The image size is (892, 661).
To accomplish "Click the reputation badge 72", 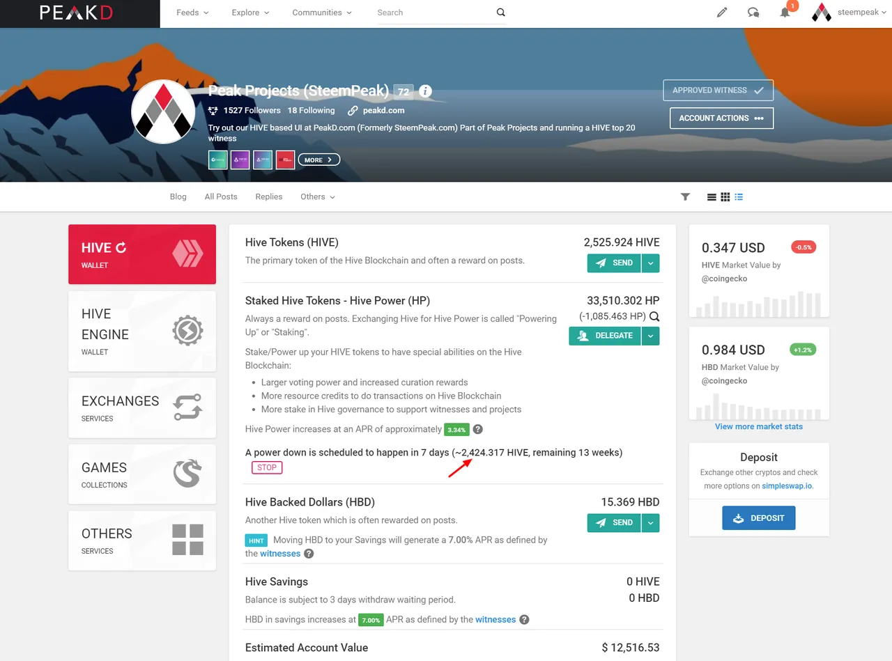I will (403, 91).
